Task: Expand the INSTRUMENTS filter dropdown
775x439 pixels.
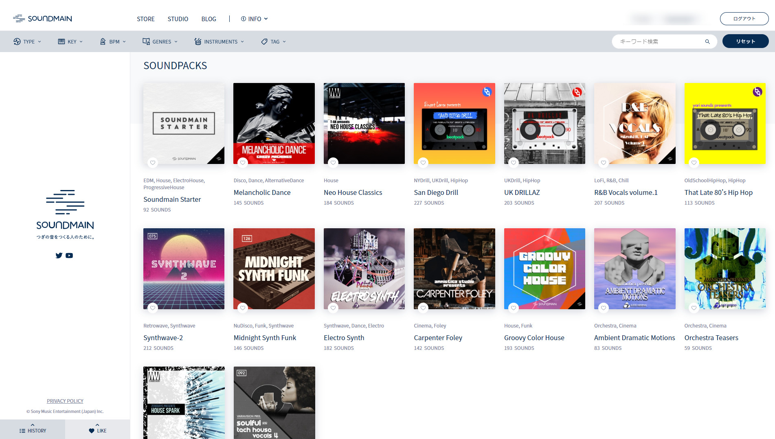Action: tap(219, 41)
